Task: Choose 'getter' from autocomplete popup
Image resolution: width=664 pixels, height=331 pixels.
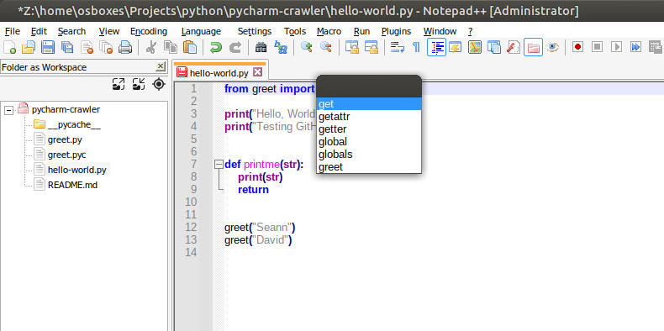Action: click(x=369, y=129)
